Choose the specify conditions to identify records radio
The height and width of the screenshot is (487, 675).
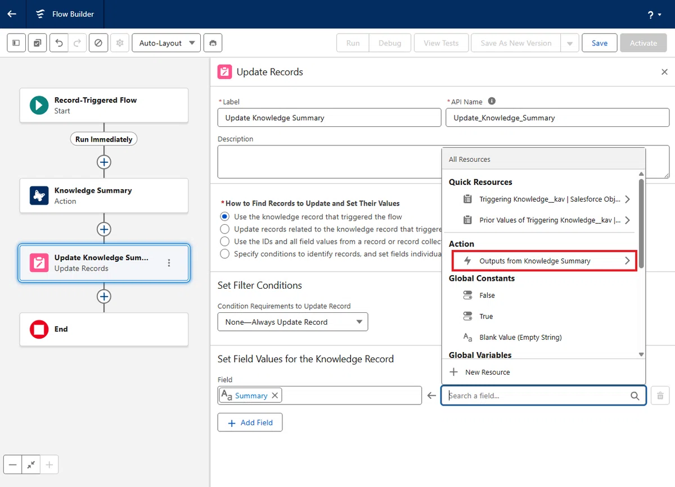coord(225,253)
